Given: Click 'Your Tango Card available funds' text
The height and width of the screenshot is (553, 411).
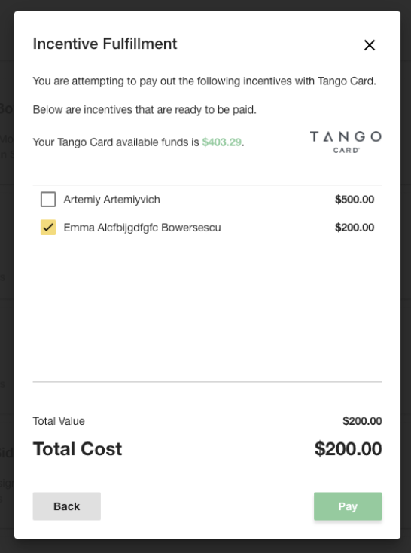Looking at the screenshot, I should tap(116, 142).
